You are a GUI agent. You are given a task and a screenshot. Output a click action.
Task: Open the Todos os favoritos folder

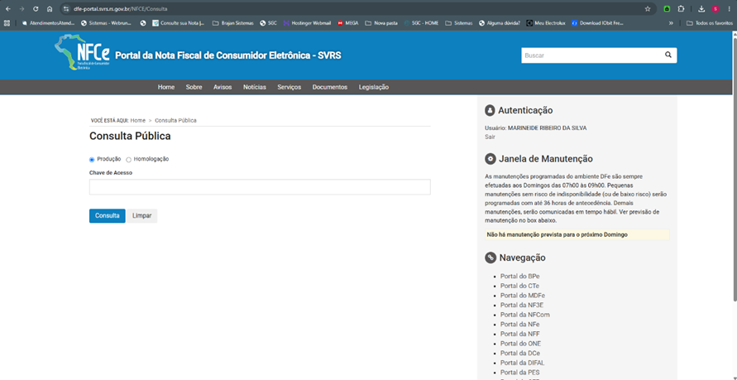710,22
